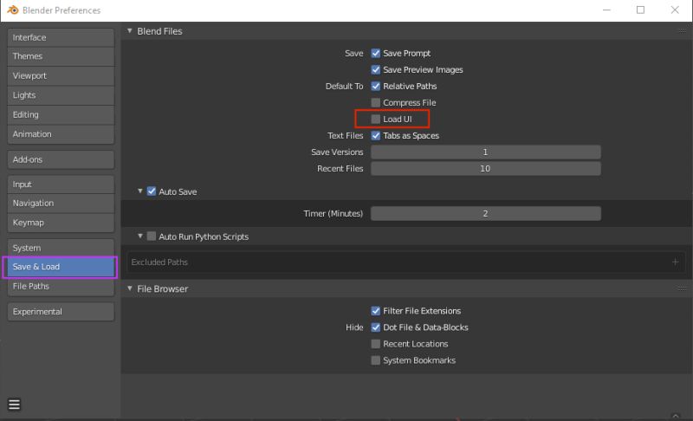The height and width of the screenshot is (421, 693).
Task: Open the Themes preferences tab
Action: pyautogui.click(x=61, y=56)
